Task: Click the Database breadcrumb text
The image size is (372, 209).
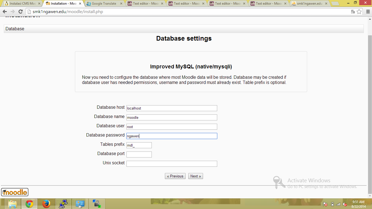Action: [x=15, y=29]
